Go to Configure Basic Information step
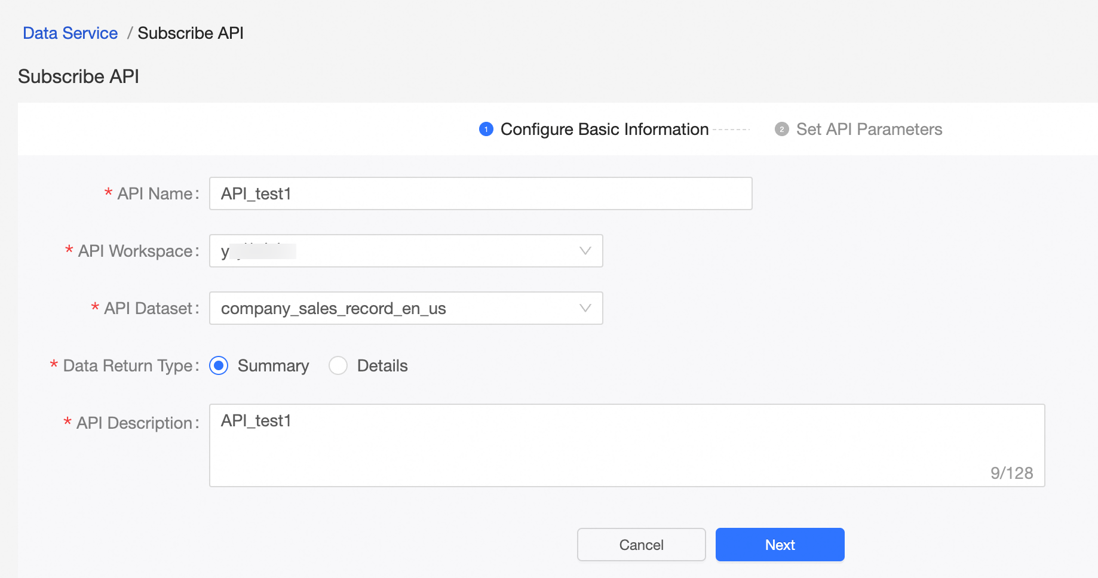The height and width of the screenshot is (578, 1098). point(604,129)
